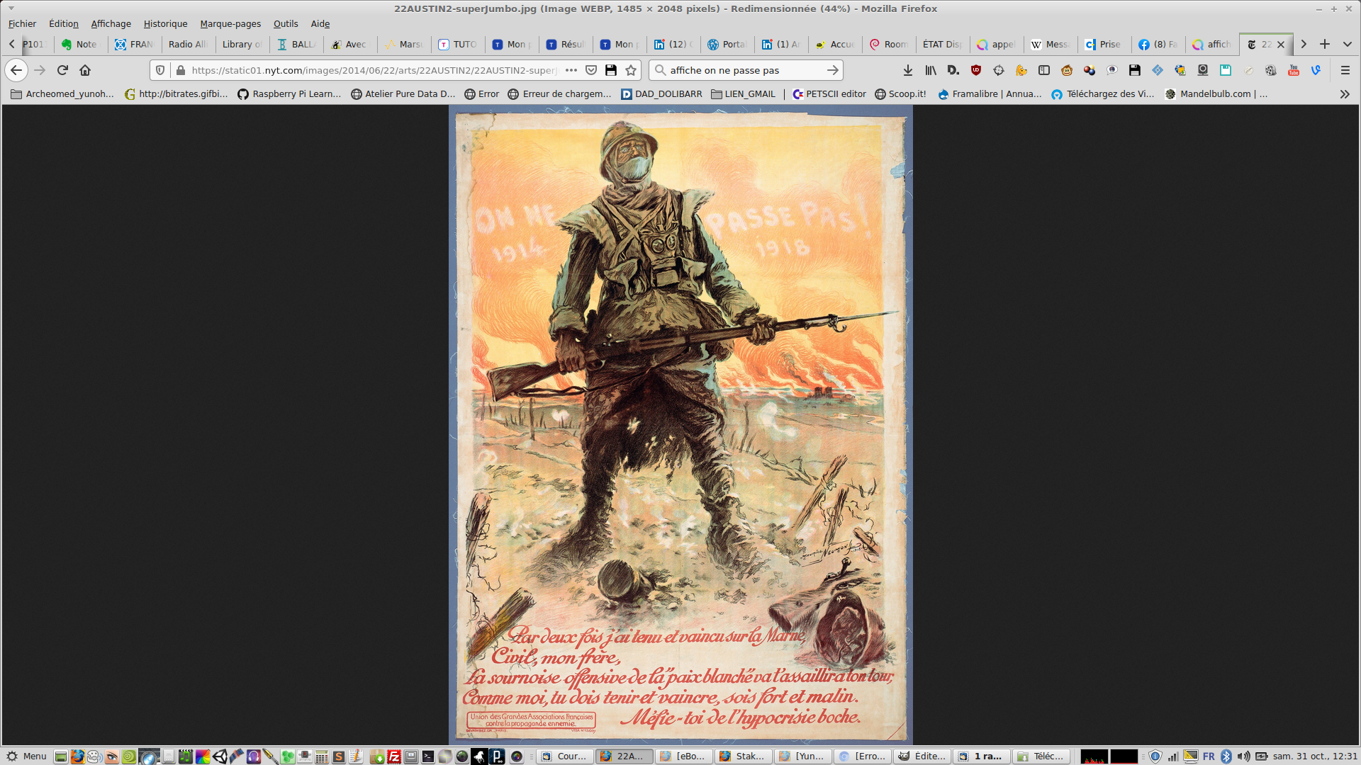Open the Historique menu

tap(165, 23)
